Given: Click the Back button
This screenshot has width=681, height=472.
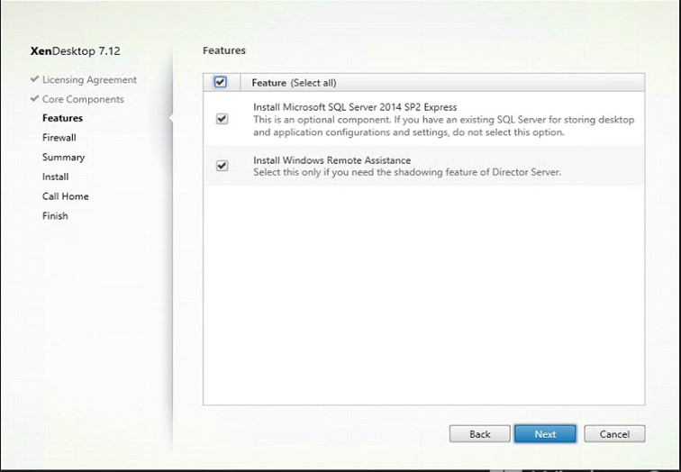Looking at the screenshot, I should [x=480, y=434].
